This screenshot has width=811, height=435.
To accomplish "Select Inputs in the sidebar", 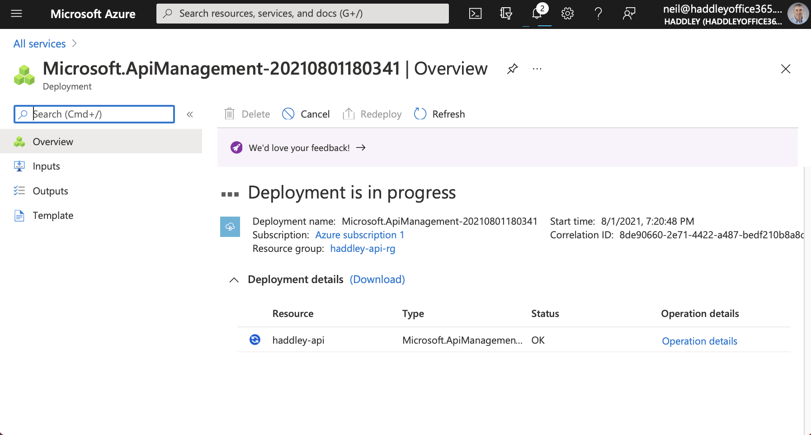I will (x=46, y=166).
